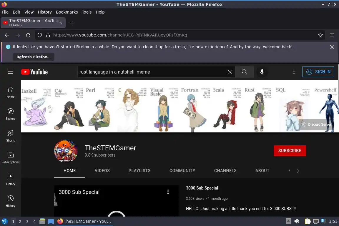Switch to the channel HOME tab

pos(70,171)
